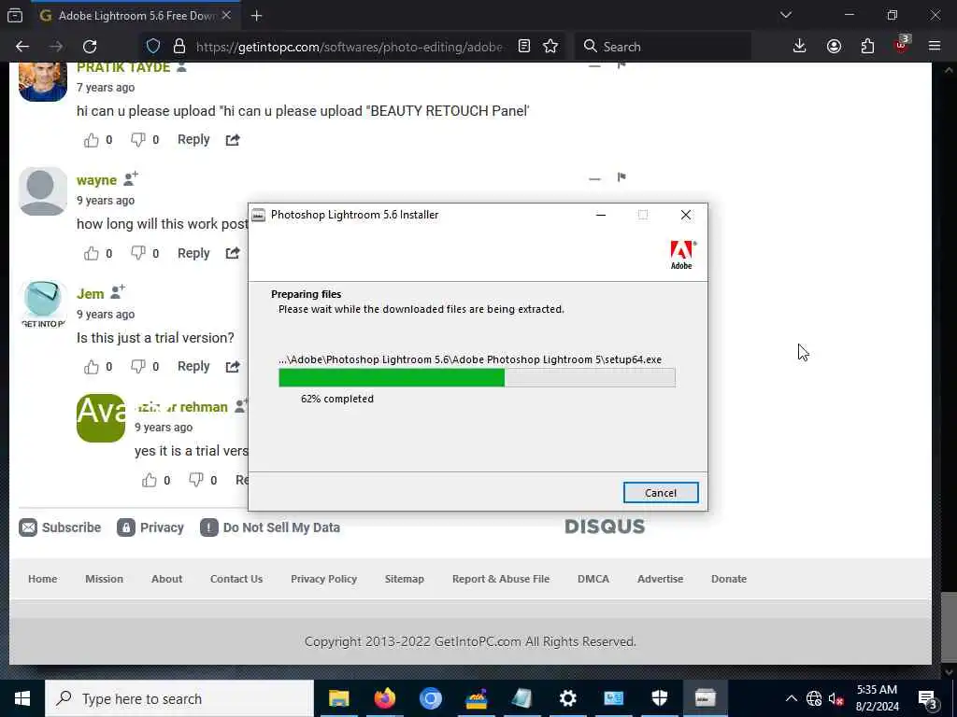
Task: Open the browser hamburger menu
Action: (935, 47)
